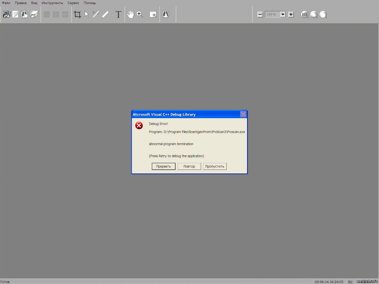
Task: Close the Debug Library error dialog
Action: point(243,114)
